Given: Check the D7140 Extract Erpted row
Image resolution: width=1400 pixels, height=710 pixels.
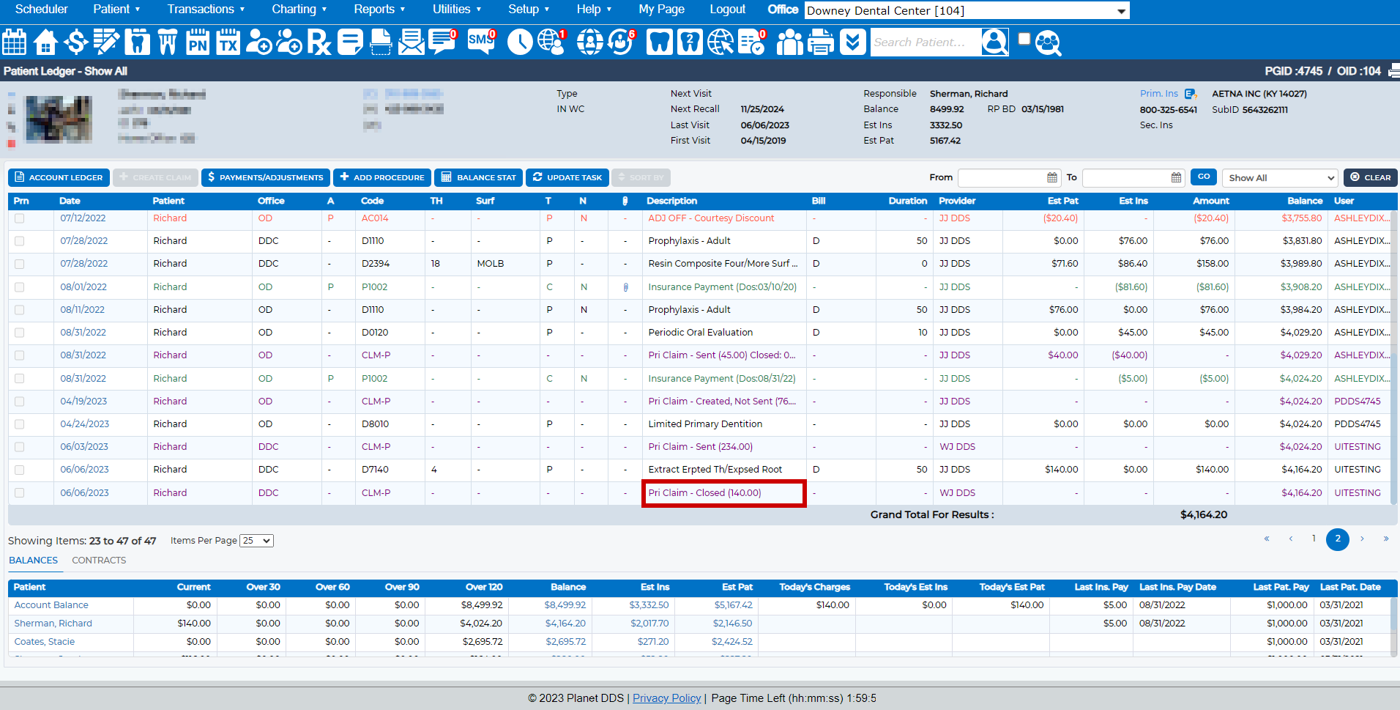Looking at the screenshot, I should tap(20, 470).
